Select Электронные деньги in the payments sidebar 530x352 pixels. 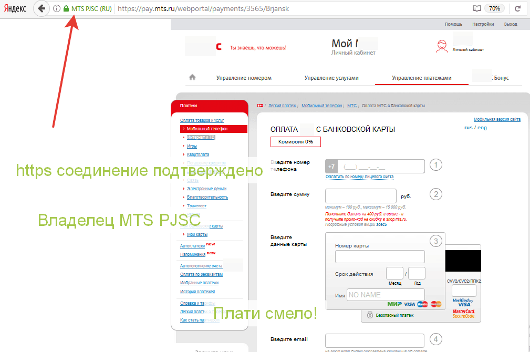pyautogui.click(x=206, y=188)
